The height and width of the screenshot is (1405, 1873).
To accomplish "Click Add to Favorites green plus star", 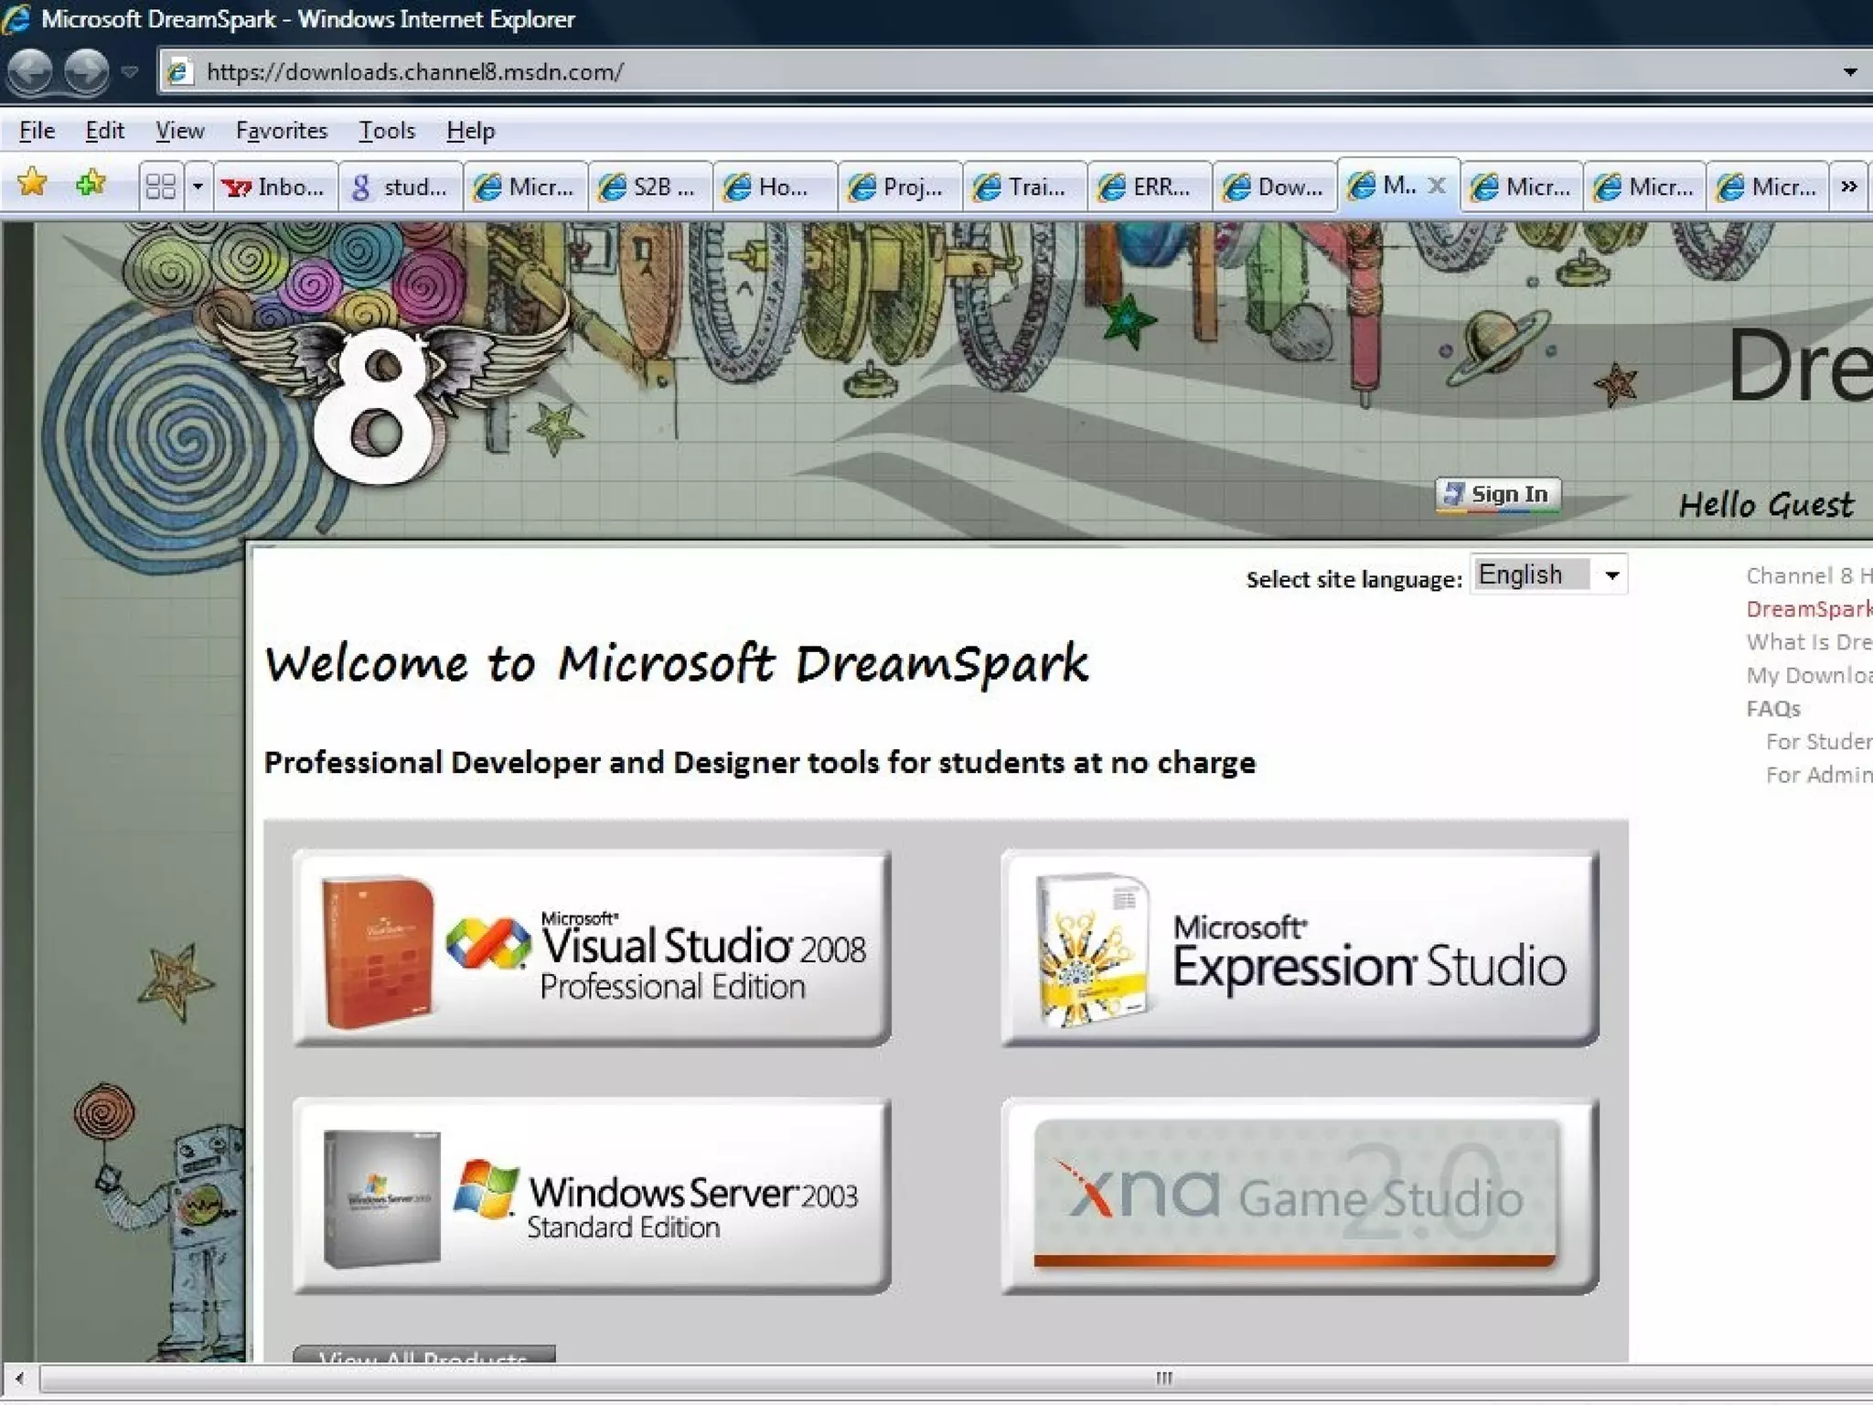I will 91,184.
